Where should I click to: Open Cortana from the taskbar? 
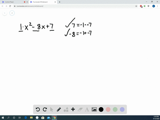tap(14, 118)
